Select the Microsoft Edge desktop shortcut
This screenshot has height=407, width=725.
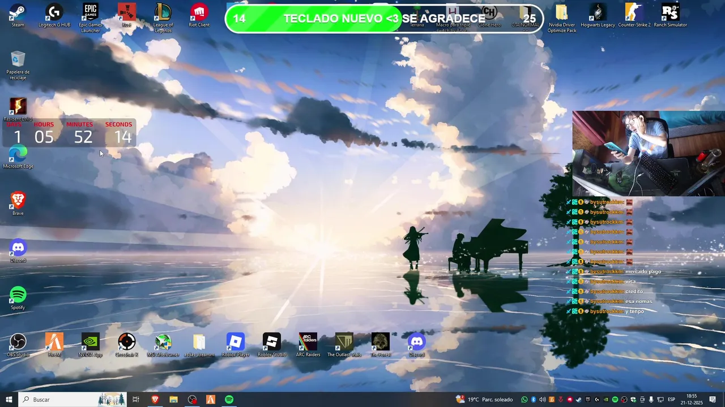pyautogui.click(x=18, y=157)
